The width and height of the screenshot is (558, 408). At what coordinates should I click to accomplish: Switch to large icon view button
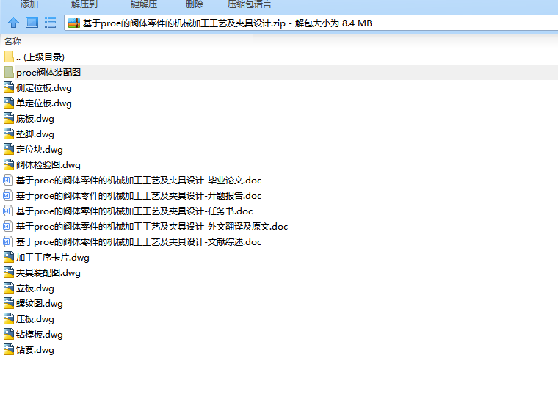(32, 23)
